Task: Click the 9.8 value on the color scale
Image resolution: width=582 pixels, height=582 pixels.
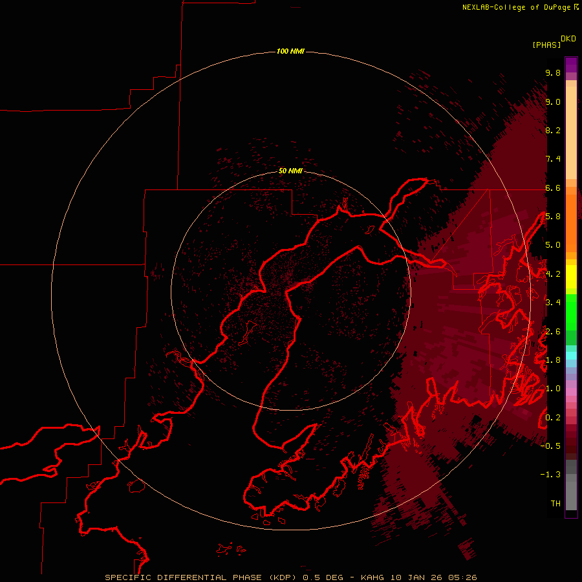Action: [553, 72]
